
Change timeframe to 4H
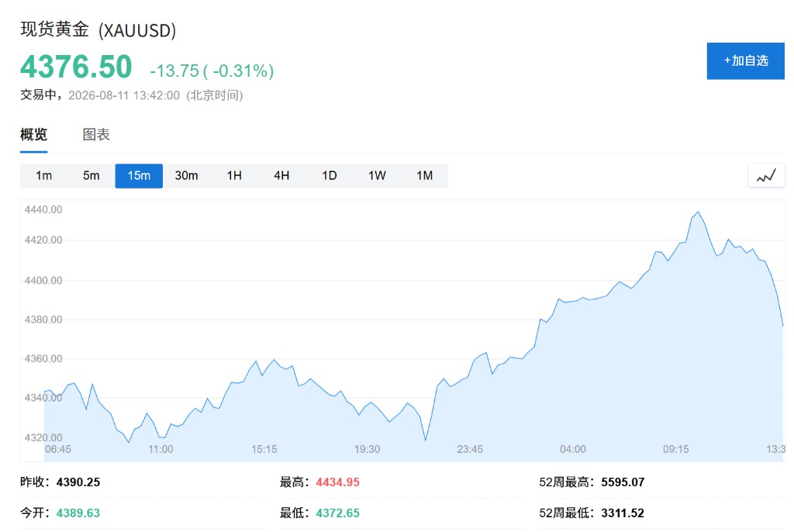[281, 176]
